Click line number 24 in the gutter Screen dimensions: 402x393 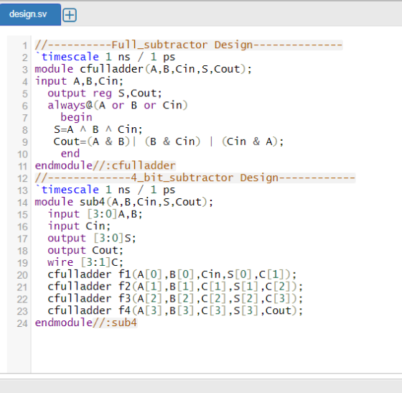(x=22, y=323)
